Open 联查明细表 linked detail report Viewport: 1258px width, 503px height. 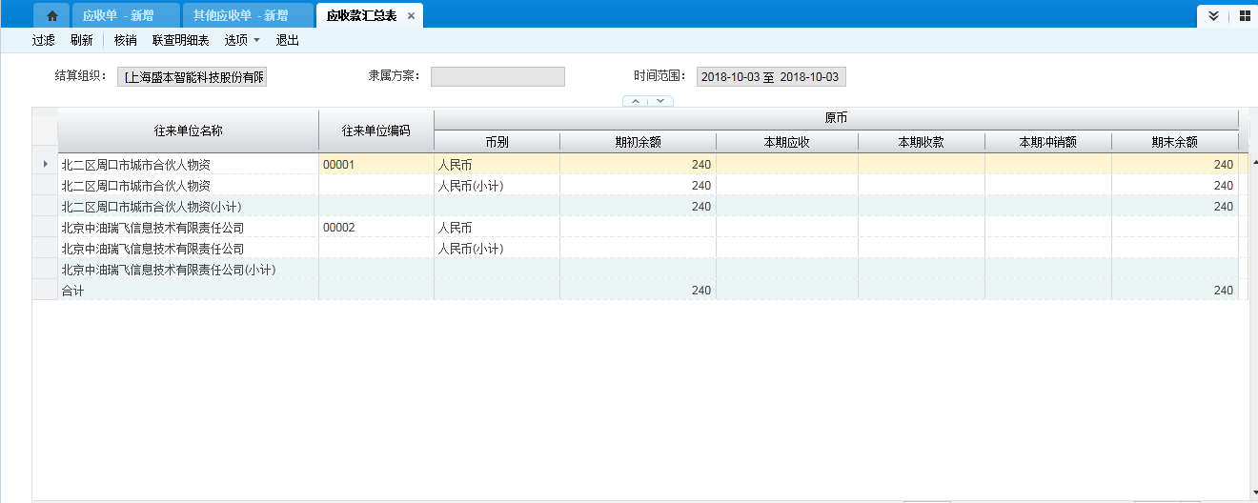[x=180, y=40]
